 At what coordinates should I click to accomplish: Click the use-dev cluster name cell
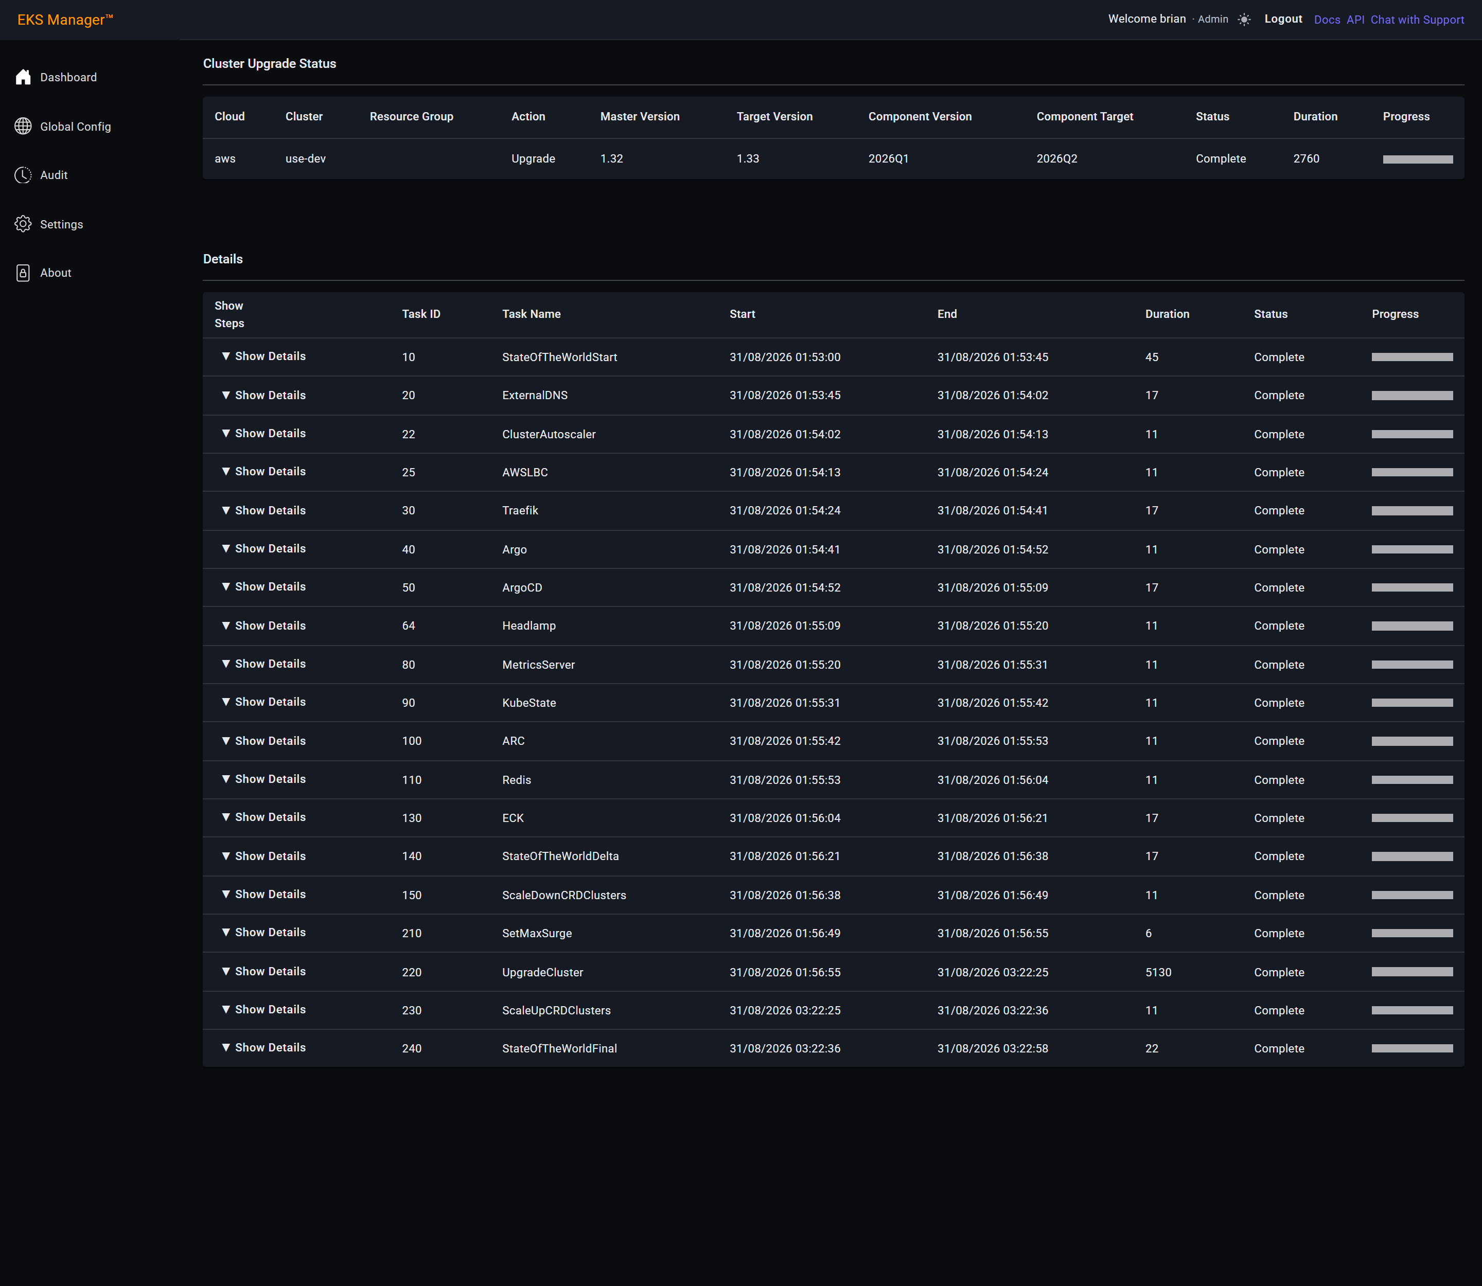(x=305, y=158)
